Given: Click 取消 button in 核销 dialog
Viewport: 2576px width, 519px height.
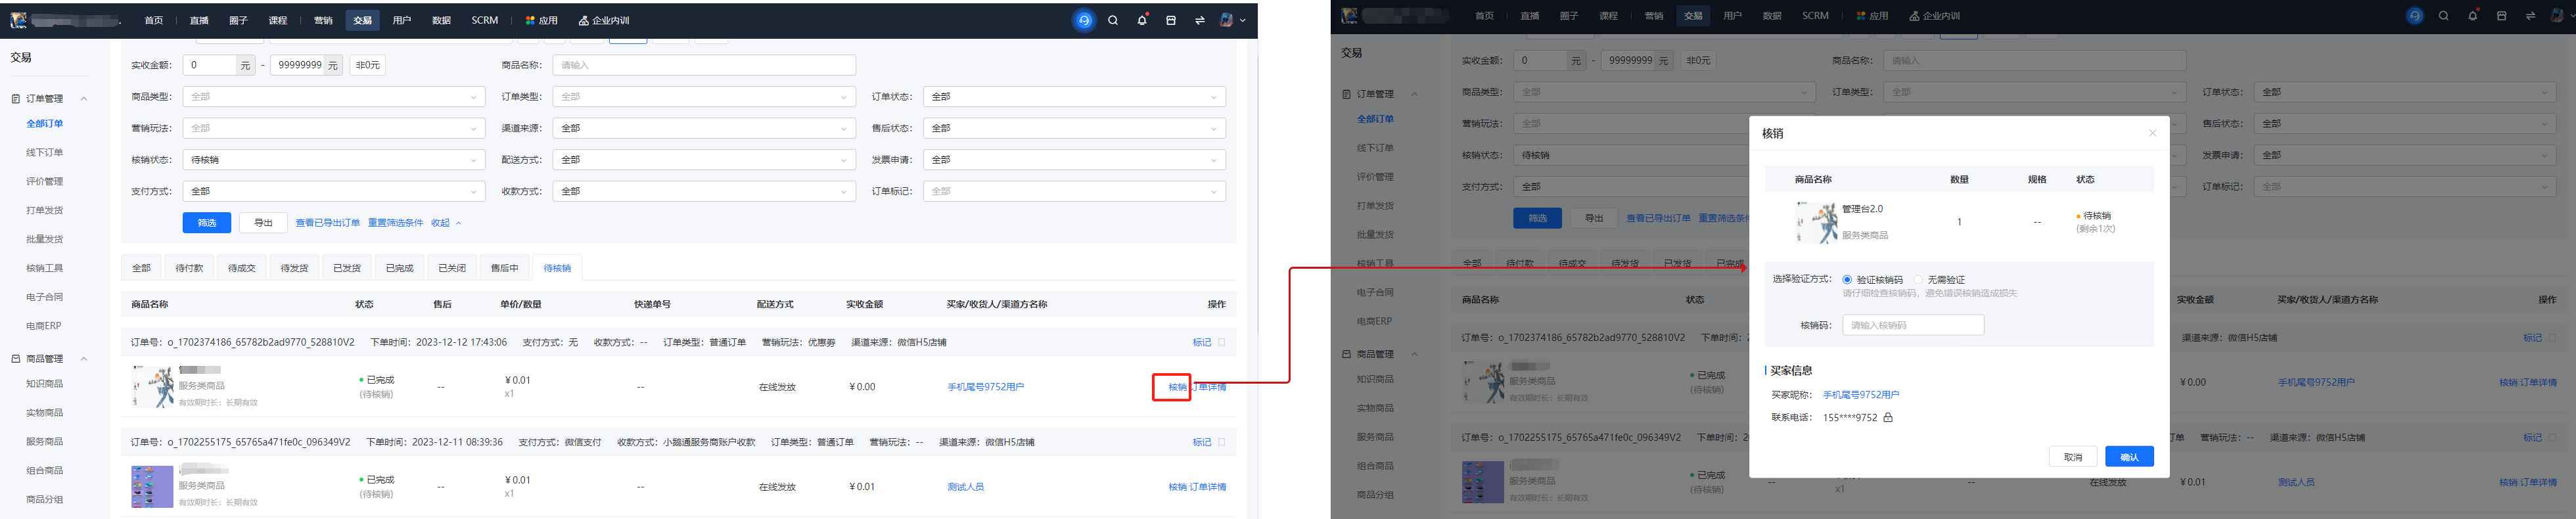Looking at the screenshot, I should (x=2073, y=457).
